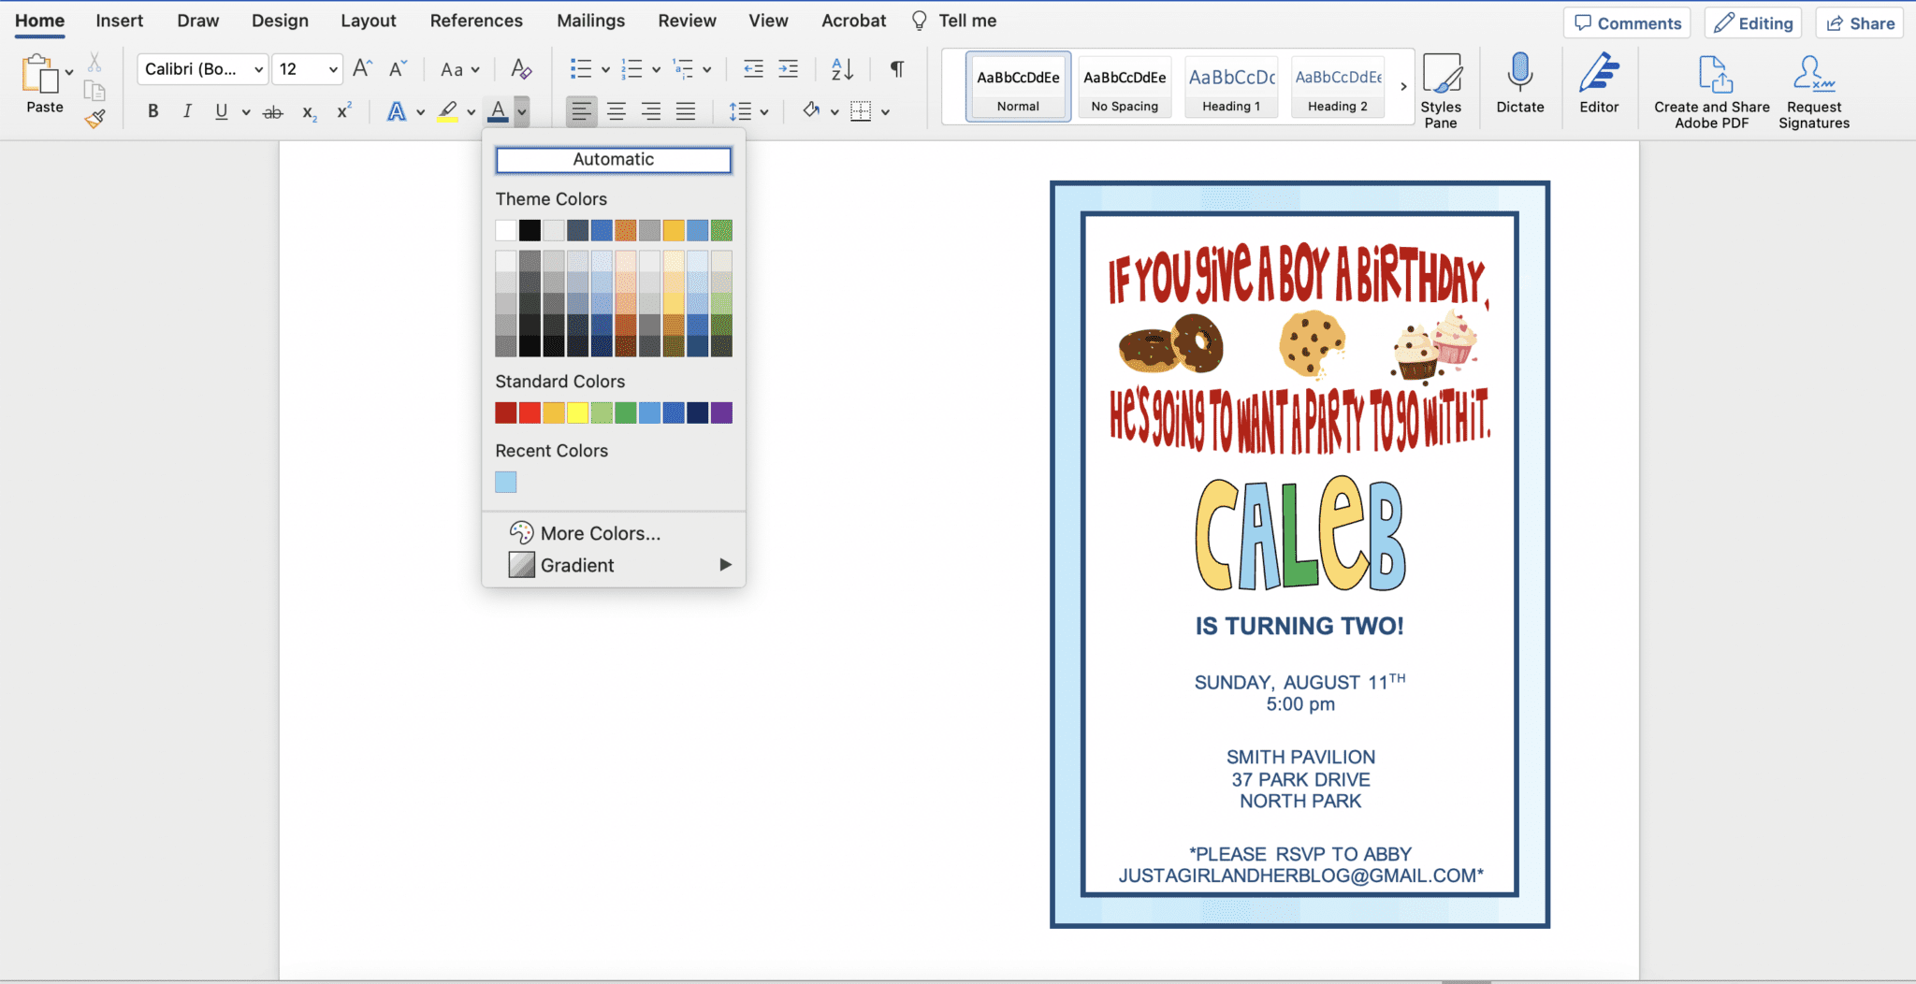Viewport: 1916px width, 984px height.
Task: Select the Format Painter brush
Action: point(94,119)
